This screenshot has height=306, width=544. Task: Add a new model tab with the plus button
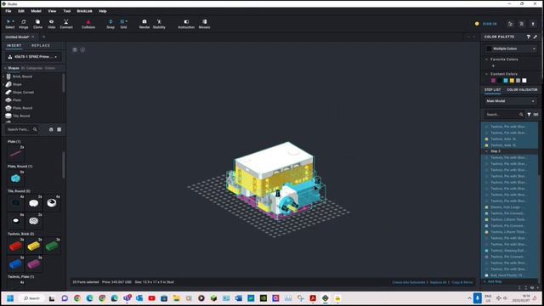point(43,37)
